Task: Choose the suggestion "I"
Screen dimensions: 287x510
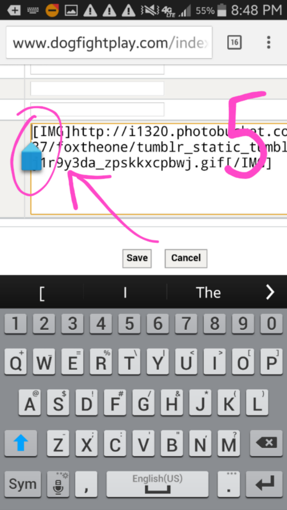Action: click(x=125, y=292)
